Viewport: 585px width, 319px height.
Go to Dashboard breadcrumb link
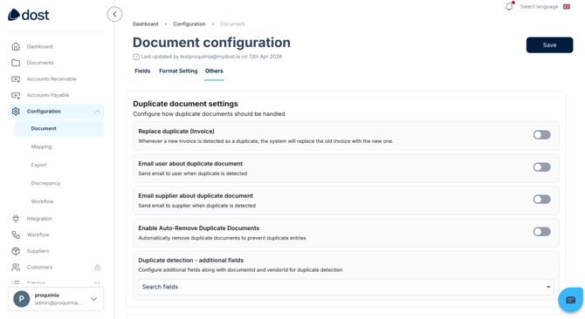(145, 24)
